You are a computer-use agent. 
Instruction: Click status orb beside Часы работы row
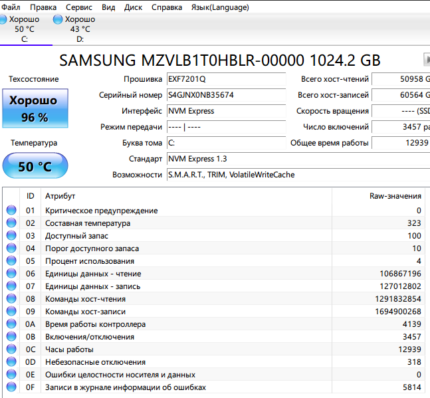tap(11, 349)
